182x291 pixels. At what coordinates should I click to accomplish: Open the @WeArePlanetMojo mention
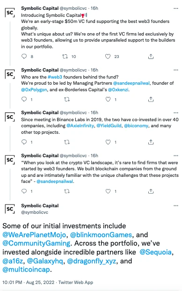[34, 235]
